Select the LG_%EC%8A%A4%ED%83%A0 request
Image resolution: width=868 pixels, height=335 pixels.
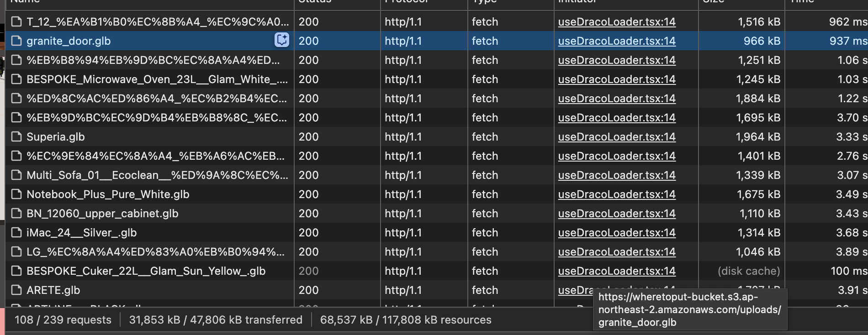(x=155, y=251)
